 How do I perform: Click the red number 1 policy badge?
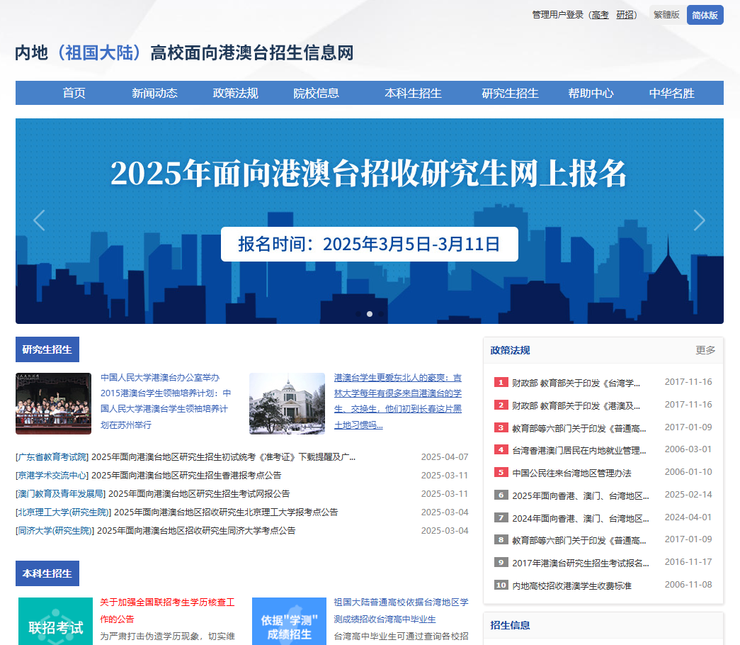(501, 383)
